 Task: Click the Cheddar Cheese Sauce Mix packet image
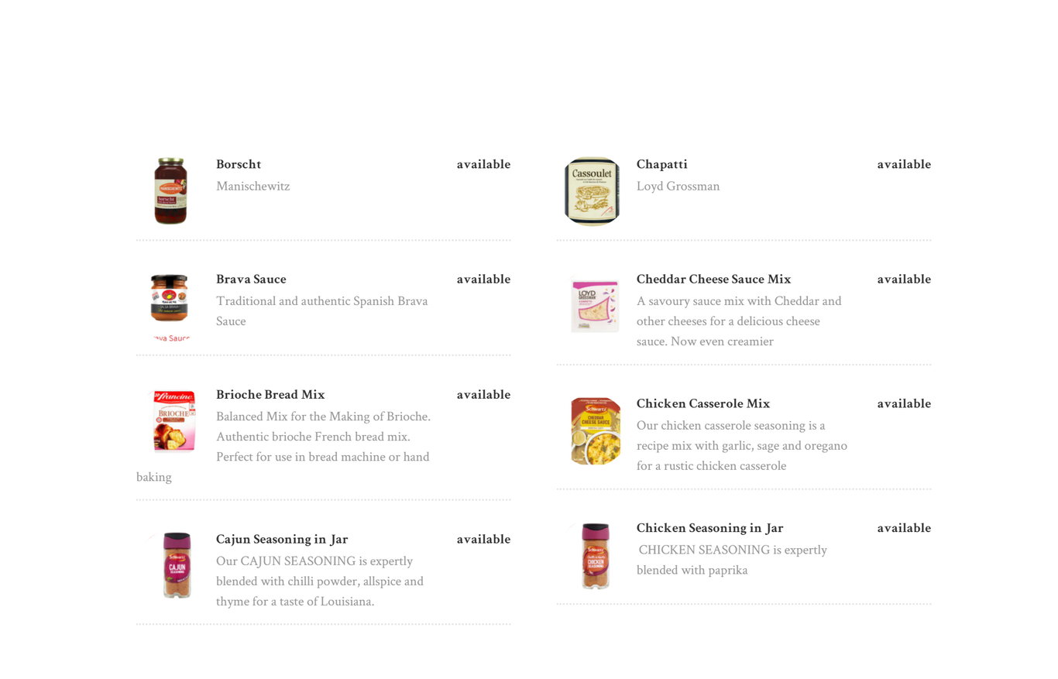[595, 305]
